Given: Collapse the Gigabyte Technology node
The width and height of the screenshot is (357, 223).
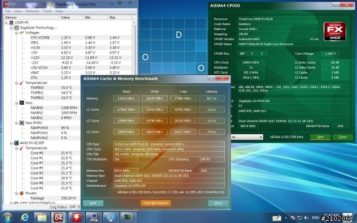Looking at the screenshot, I should (11, 28).
